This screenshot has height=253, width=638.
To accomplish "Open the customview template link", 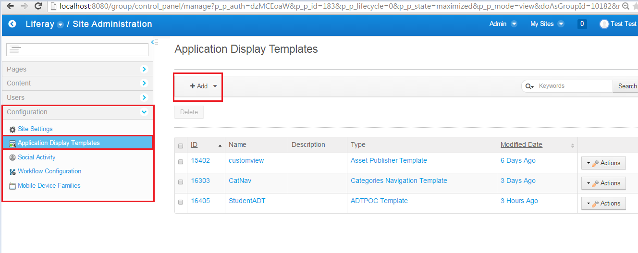I will click(x=246, y=161).
